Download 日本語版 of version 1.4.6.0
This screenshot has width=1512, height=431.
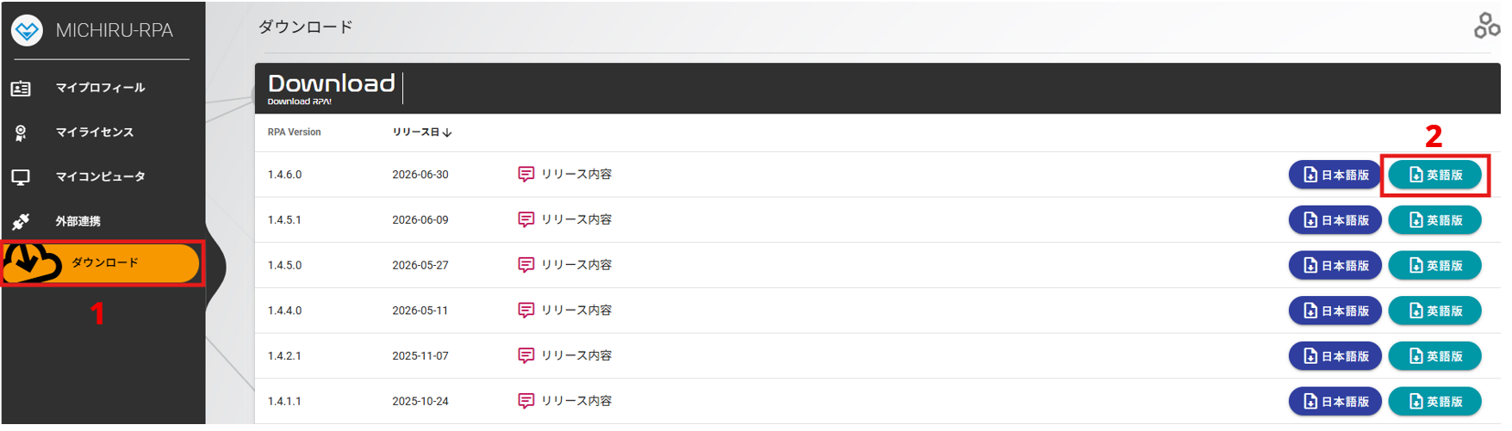1335,175
